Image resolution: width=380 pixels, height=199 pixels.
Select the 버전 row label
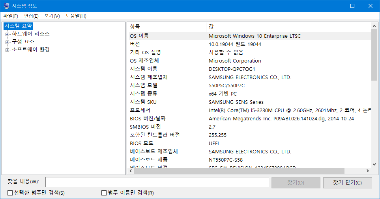pyautogui.click(x=135, y=44)
